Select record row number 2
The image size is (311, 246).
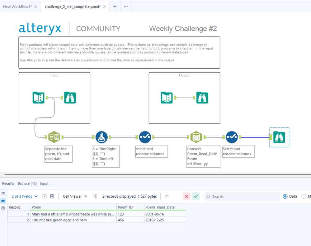pos(19,220)
